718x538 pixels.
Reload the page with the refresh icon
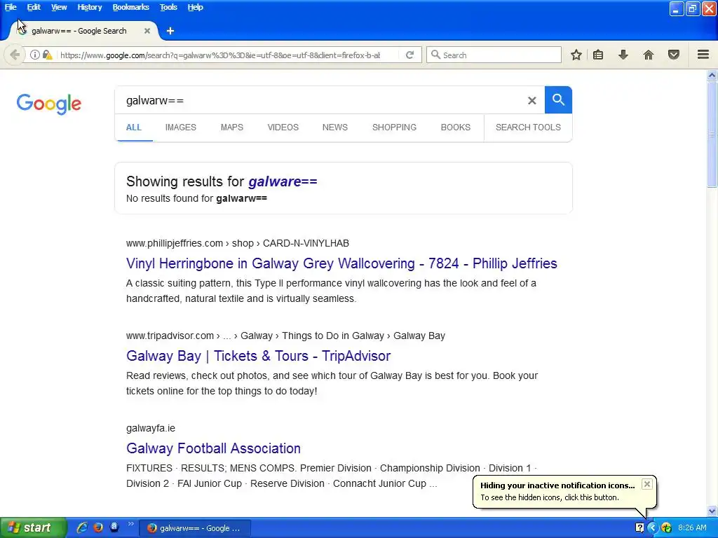point(409,55)
